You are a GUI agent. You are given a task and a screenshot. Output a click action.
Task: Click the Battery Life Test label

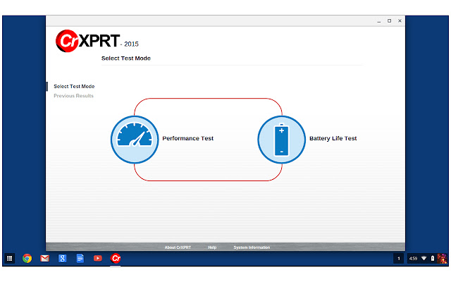pos(333,138)
